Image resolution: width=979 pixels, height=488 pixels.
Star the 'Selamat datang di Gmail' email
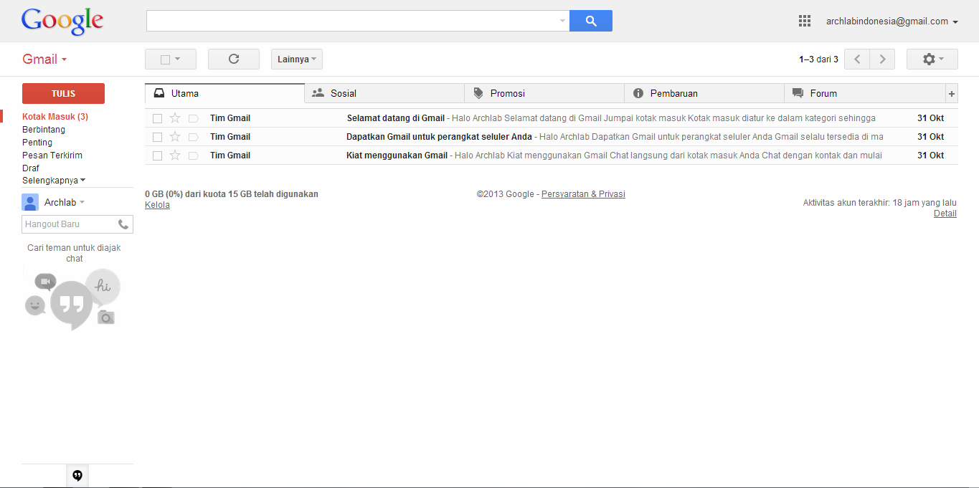(x=175, y=118)
